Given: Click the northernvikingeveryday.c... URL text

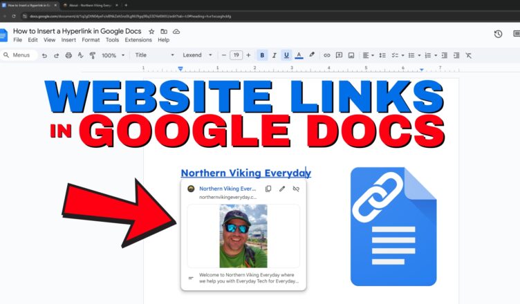Looking at the screenshot, I should 228,197.
